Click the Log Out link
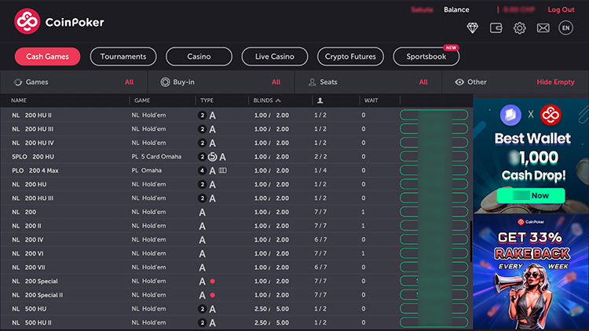589x331 pixels. (561, 10)
